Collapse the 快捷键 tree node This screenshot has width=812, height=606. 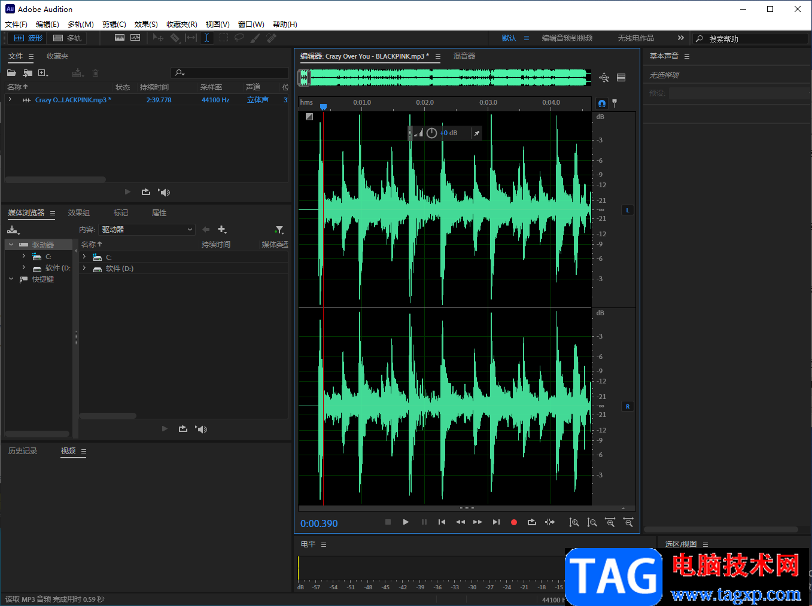(x=11, y=279)
